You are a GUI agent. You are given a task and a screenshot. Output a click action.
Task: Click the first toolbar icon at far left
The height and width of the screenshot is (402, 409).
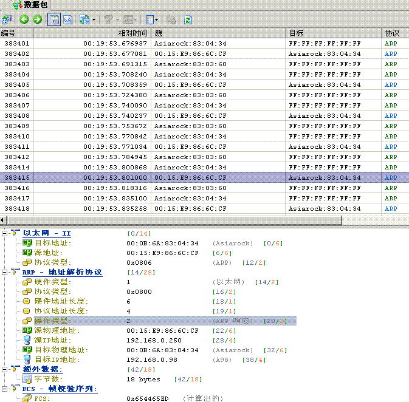coord(7,19)
